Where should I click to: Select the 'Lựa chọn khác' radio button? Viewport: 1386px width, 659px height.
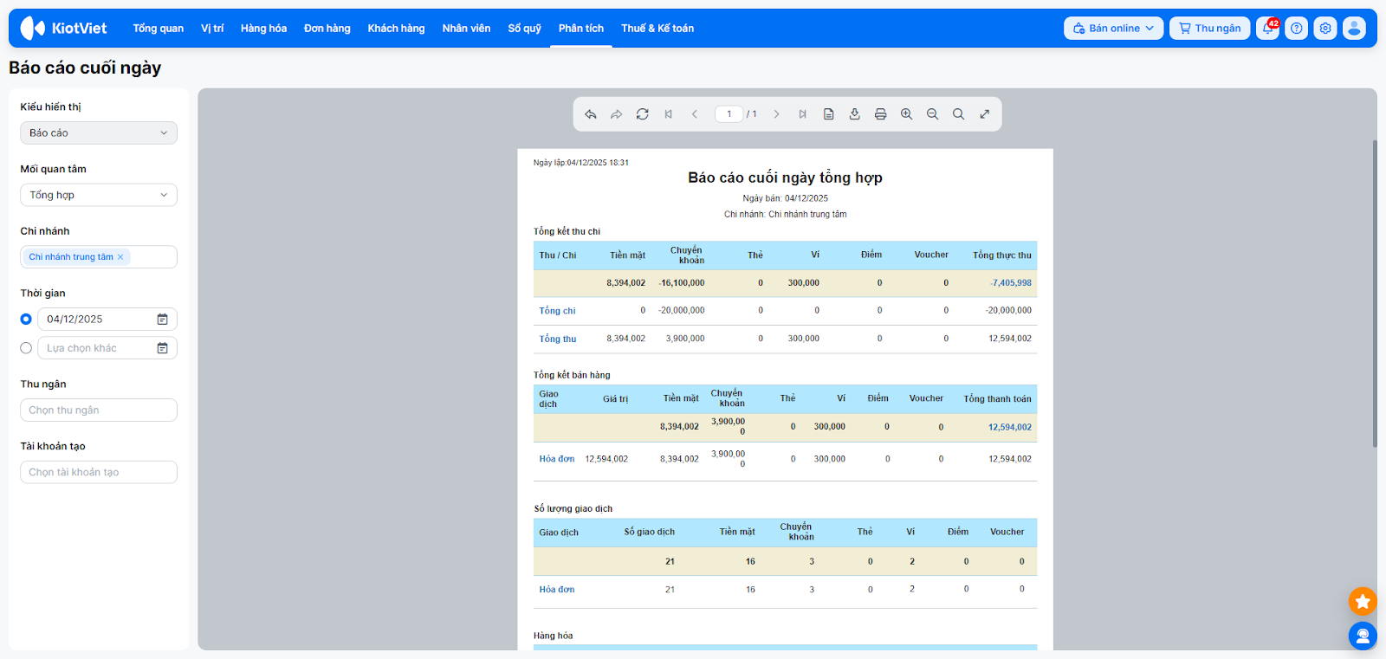pos(26,348)
